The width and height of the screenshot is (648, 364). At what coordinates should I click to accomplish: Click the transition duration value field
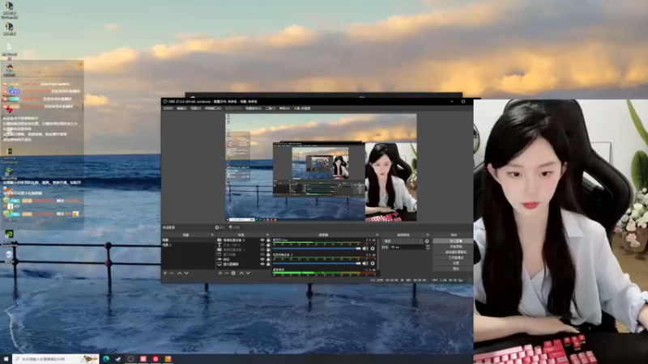click(x=407, y=247)
